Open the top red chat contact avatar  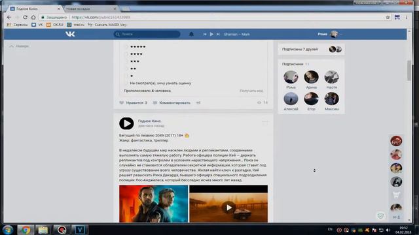396,141
